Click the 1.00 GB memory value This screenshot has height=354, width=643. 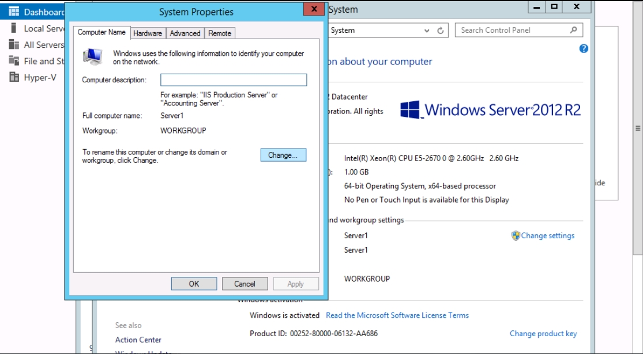point(356,172)
